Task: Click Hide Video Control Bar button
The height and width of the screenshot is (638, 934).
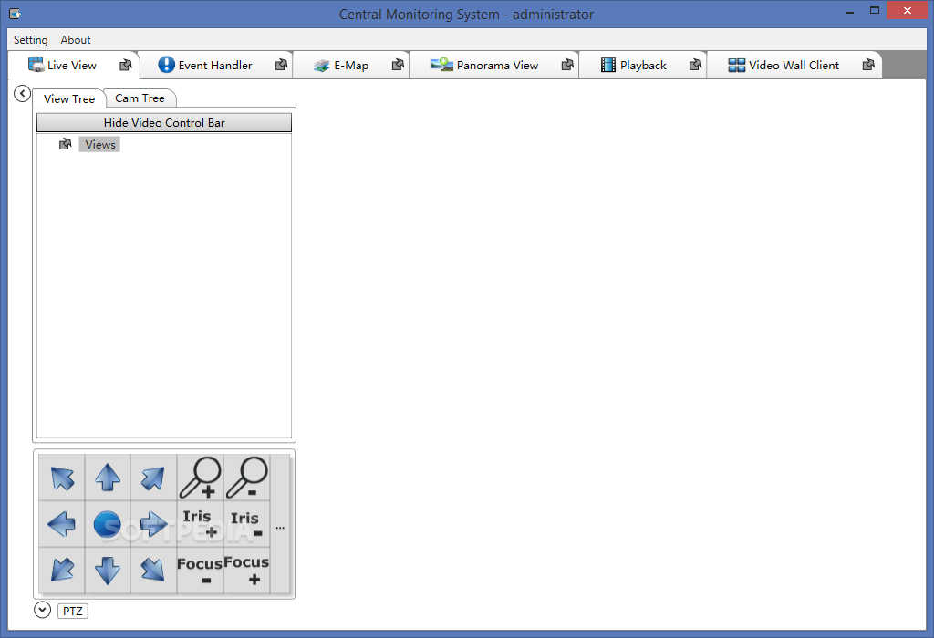Action: (164, 123)
